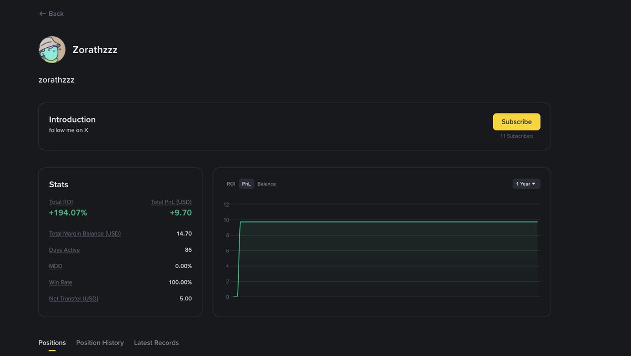
Task: Subscribe to Zorathzzz with the yellow button
Action: click(516, 121)
